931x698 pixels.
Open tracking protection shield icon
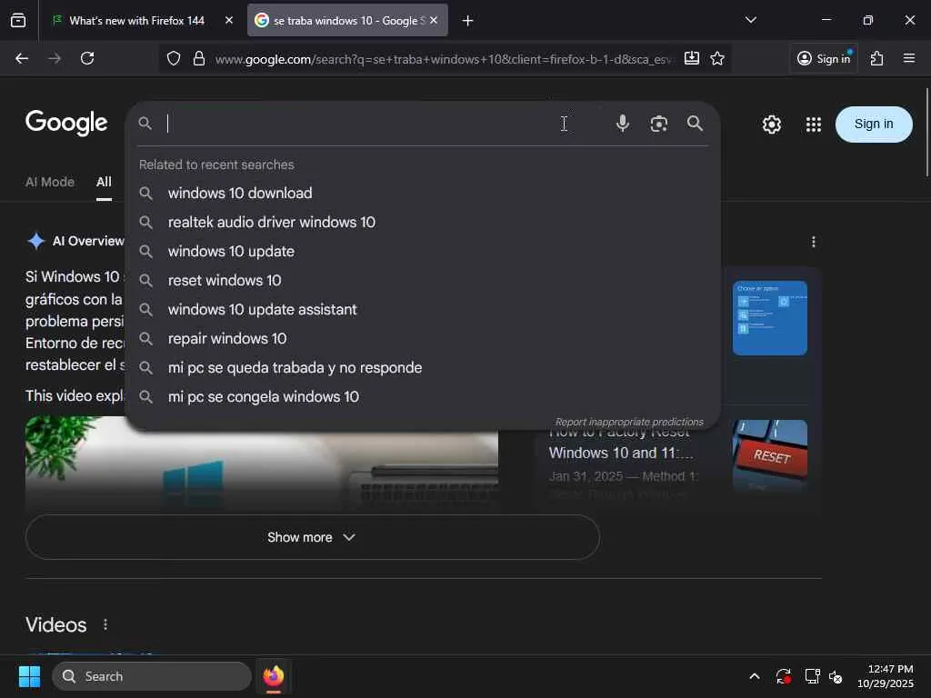coord(174,58)
